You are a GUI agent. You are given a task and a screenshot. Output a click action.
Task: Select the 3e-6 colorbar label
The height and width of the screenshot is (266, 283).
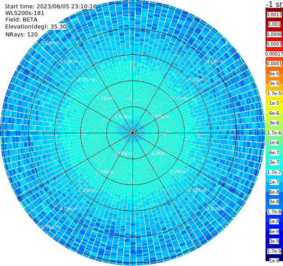(274, 123)
